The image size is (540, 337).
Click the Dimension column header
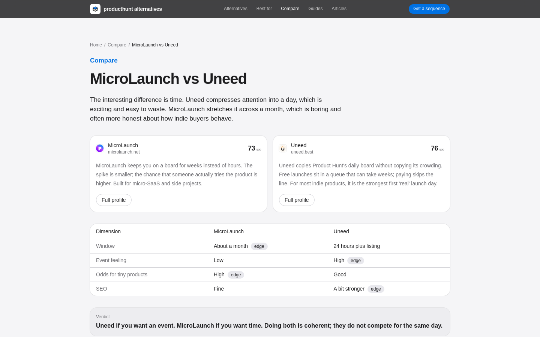coord(108,231)
